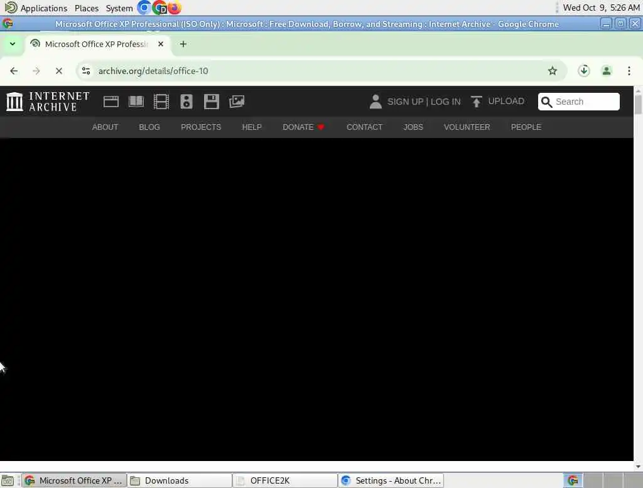Screen dimensions: 643x488
Task: Open the Images media icon
Action: coord(237,102)
